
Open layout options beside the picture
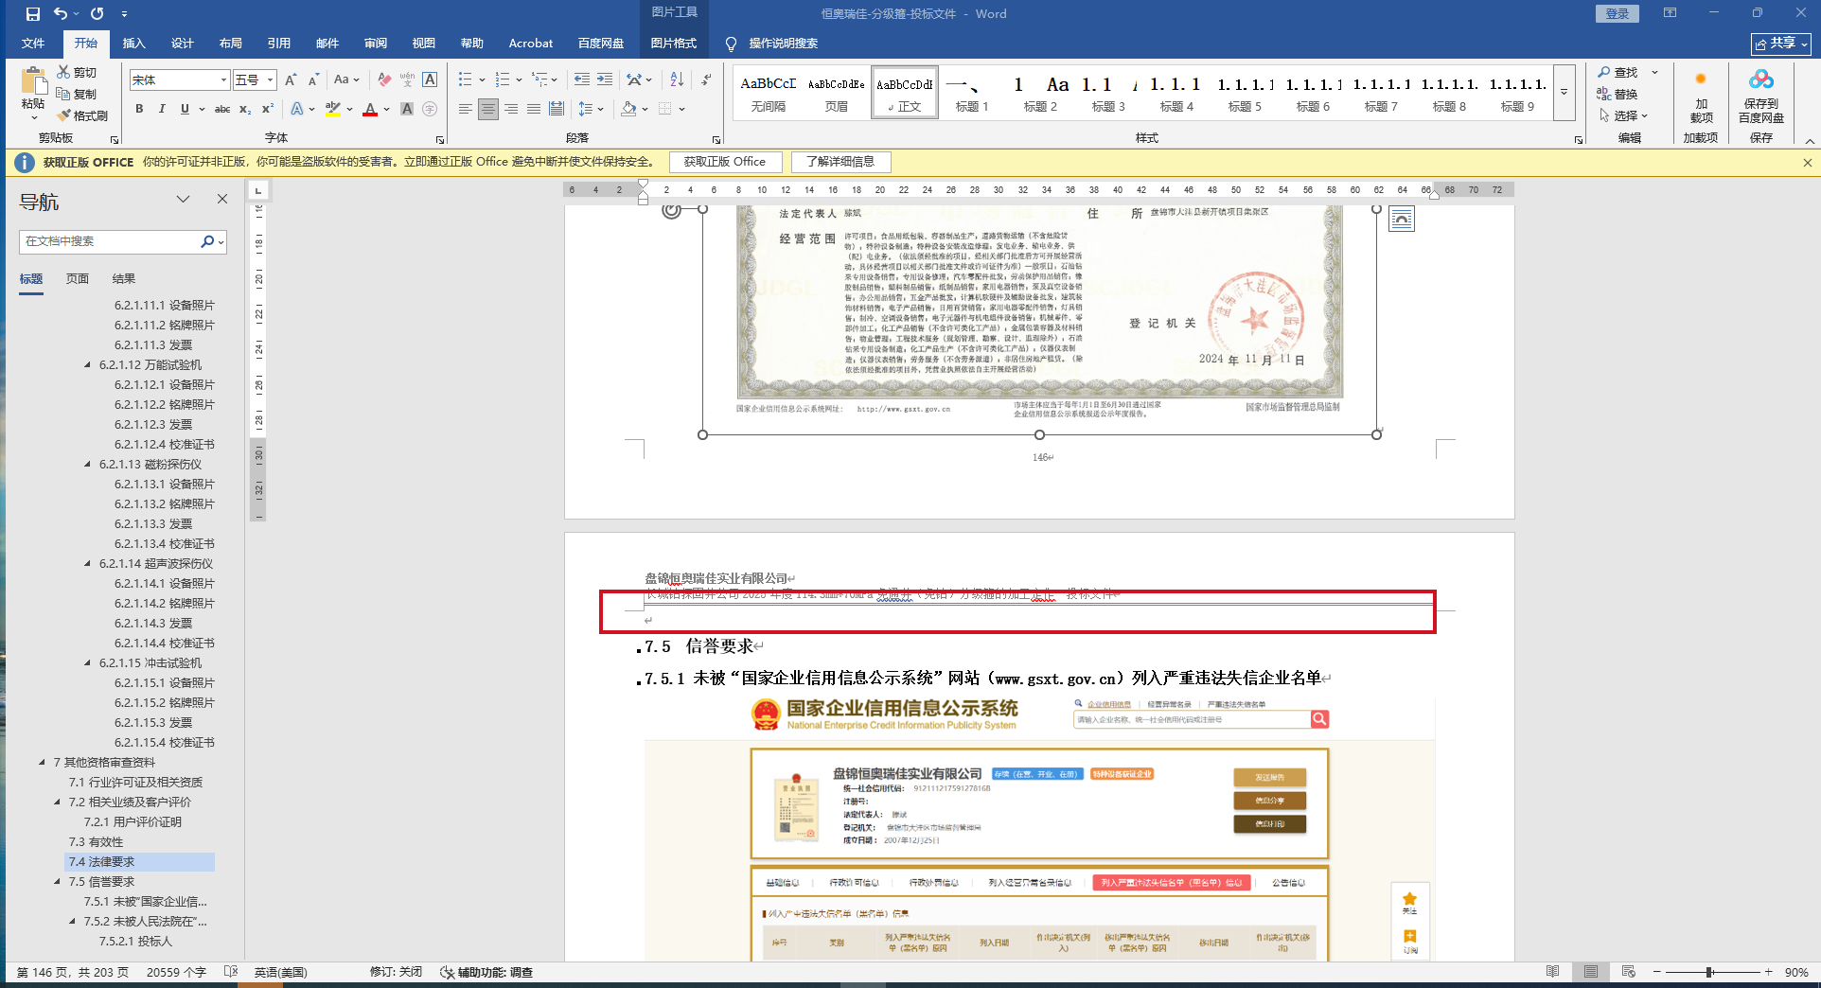pyautogui.click(x=1402, y=220)
